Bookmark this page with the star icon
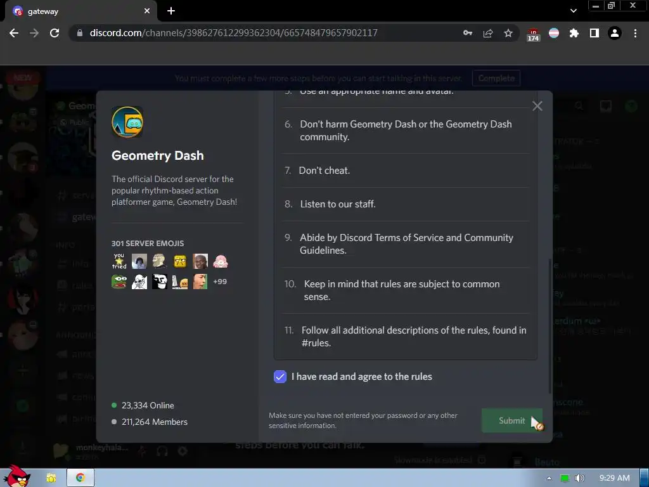This screenshot has height=487, width=649. point(508,33)
